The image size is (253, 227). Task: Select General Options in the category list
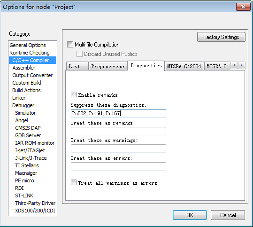click(x=28, y=45)
